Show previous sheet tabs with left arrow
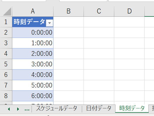Screen dimensions: 154x116 point(9,109)
